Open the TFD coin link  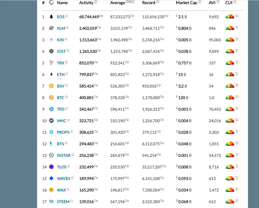pyautogui.click(x=61, y=109)
